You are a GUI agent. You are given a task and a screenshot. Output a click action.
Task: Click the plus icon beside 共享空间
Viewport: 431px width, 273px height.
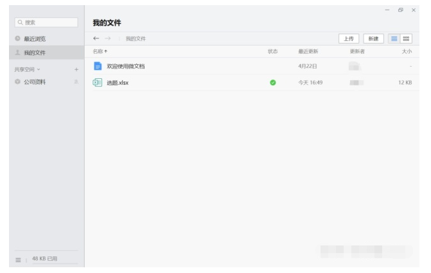coord(76,69)
